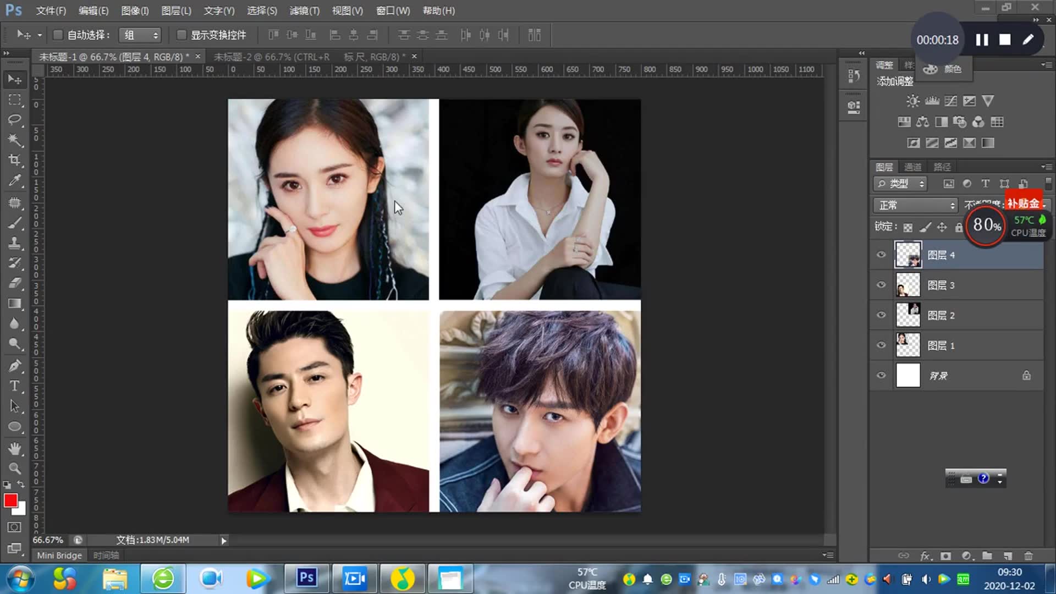
Task: Add layer style fx button
Action: 926,556
